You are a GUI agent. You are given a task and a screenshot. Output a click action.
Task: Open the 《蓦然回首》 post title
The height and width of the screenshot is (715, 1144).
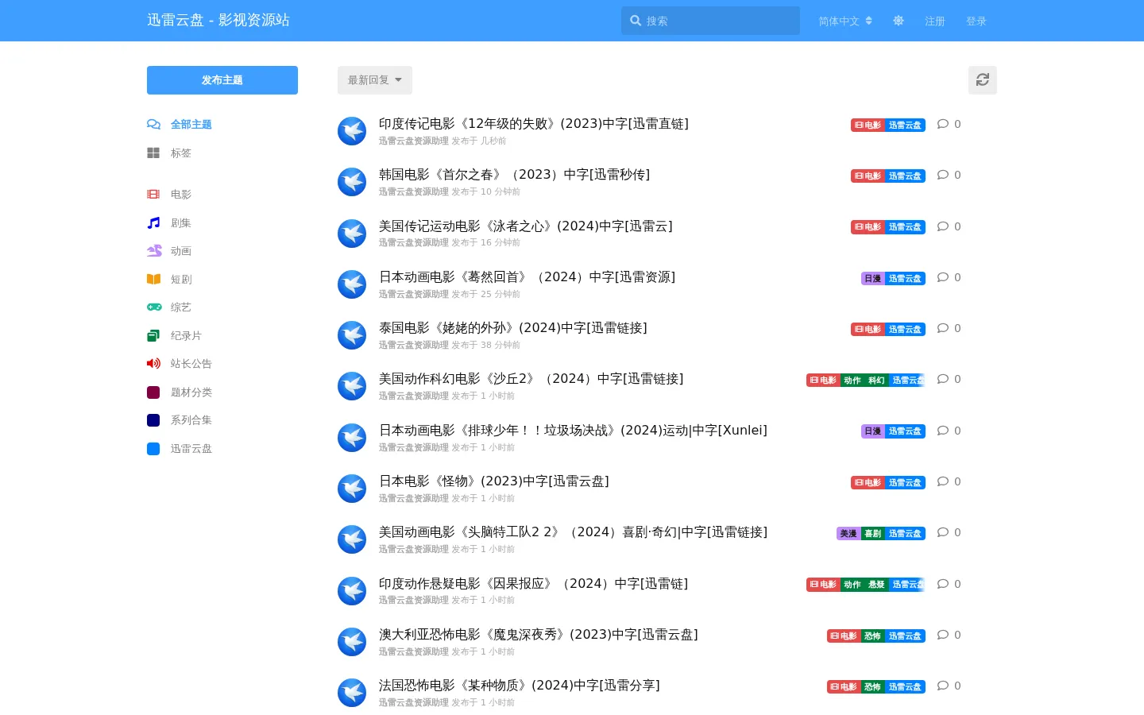[x=527, y=277]
